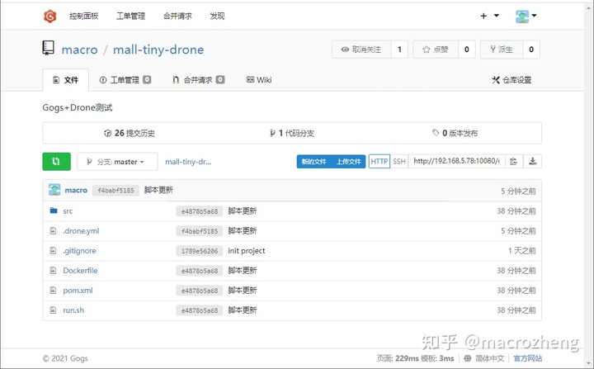
Task: Open the user avatar dropdown menu
Action: [x=526, y=16]
